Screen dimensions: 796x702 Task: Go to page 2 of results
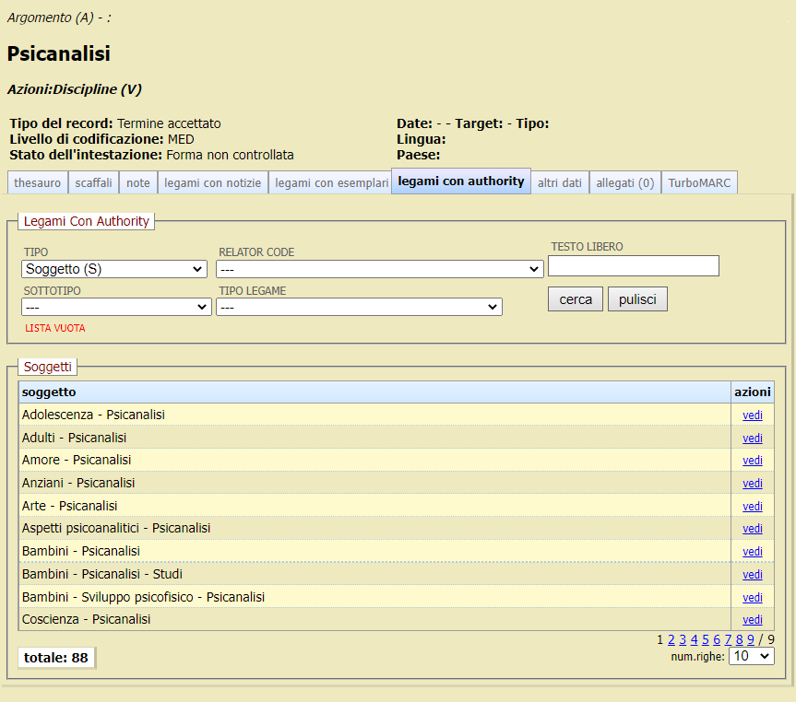pyautogui.click(x=671, y=639)
